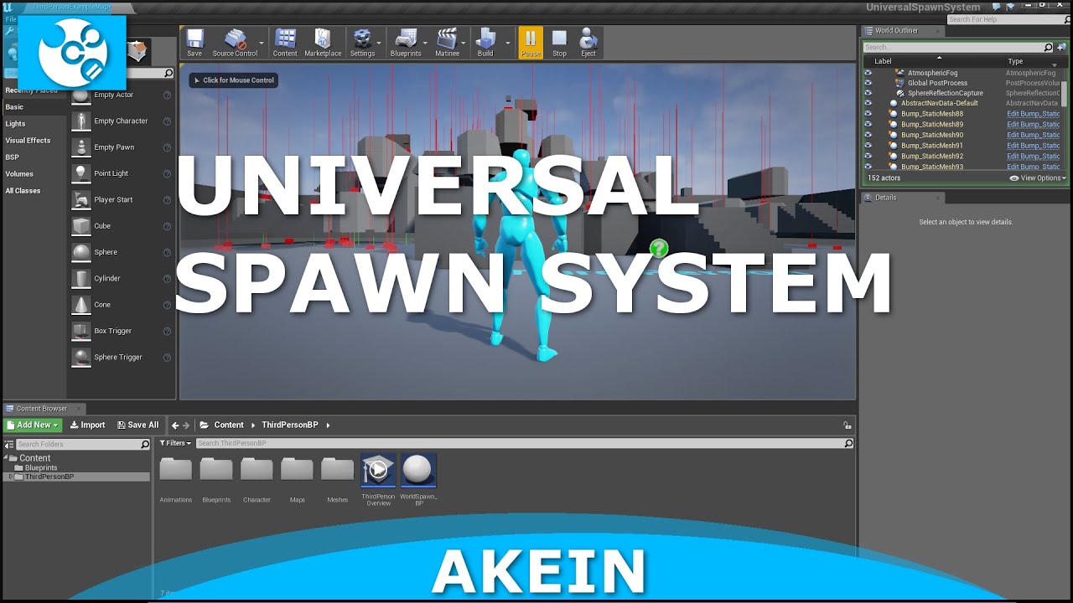Image resolution: width=1073 pixels, height=603 pixels.
Task: Open the Settings toolbar icon
Action: (x=362, y=42)
